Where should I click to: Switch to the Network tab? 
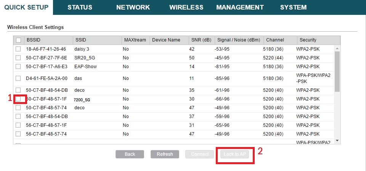click(133, 7)
